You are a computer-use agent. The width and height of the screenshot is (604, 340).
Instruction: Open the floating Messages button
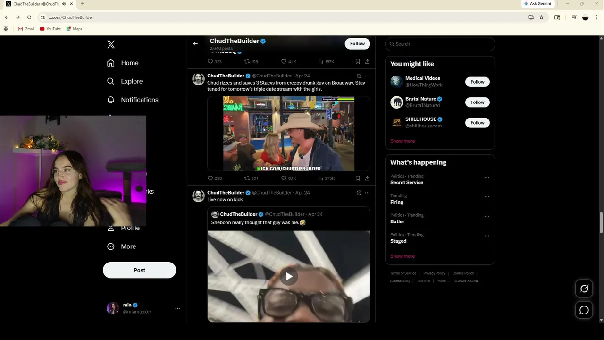584,310
